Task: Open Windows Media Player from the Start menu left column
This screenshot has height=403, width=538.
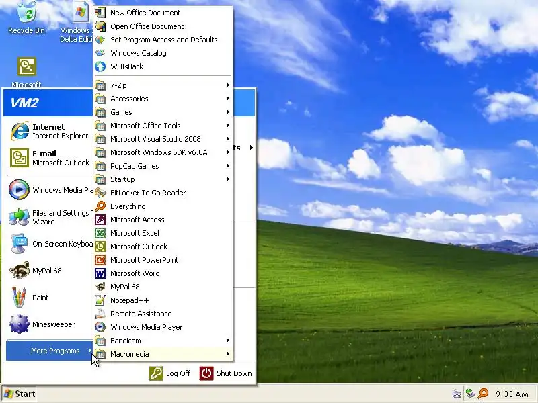Action: (50, 189)
